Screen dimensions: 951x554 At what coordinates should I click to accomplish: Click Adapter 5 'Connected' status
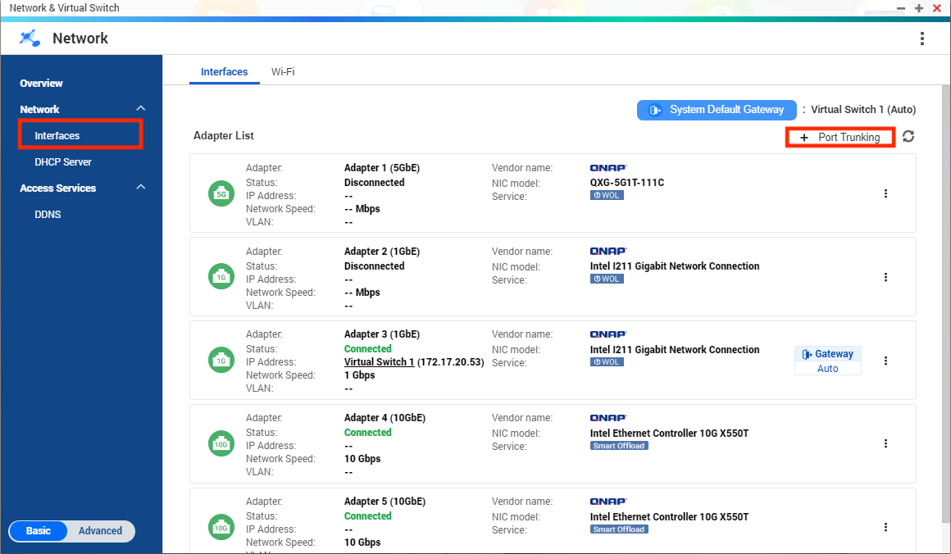368,515
